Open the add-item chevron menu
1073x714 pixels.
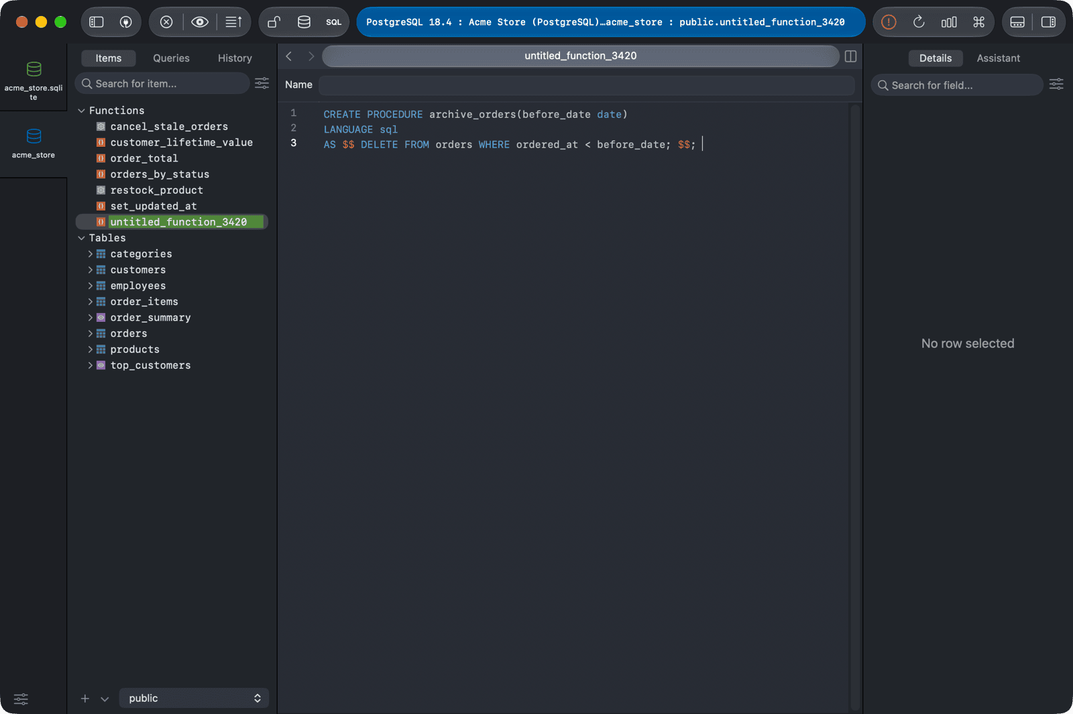(105, 699)
